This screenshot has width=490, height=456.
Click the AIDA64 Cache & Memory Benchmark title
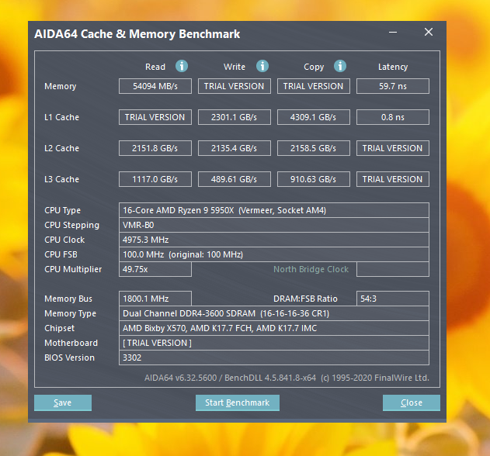click(x=137, y=34)
